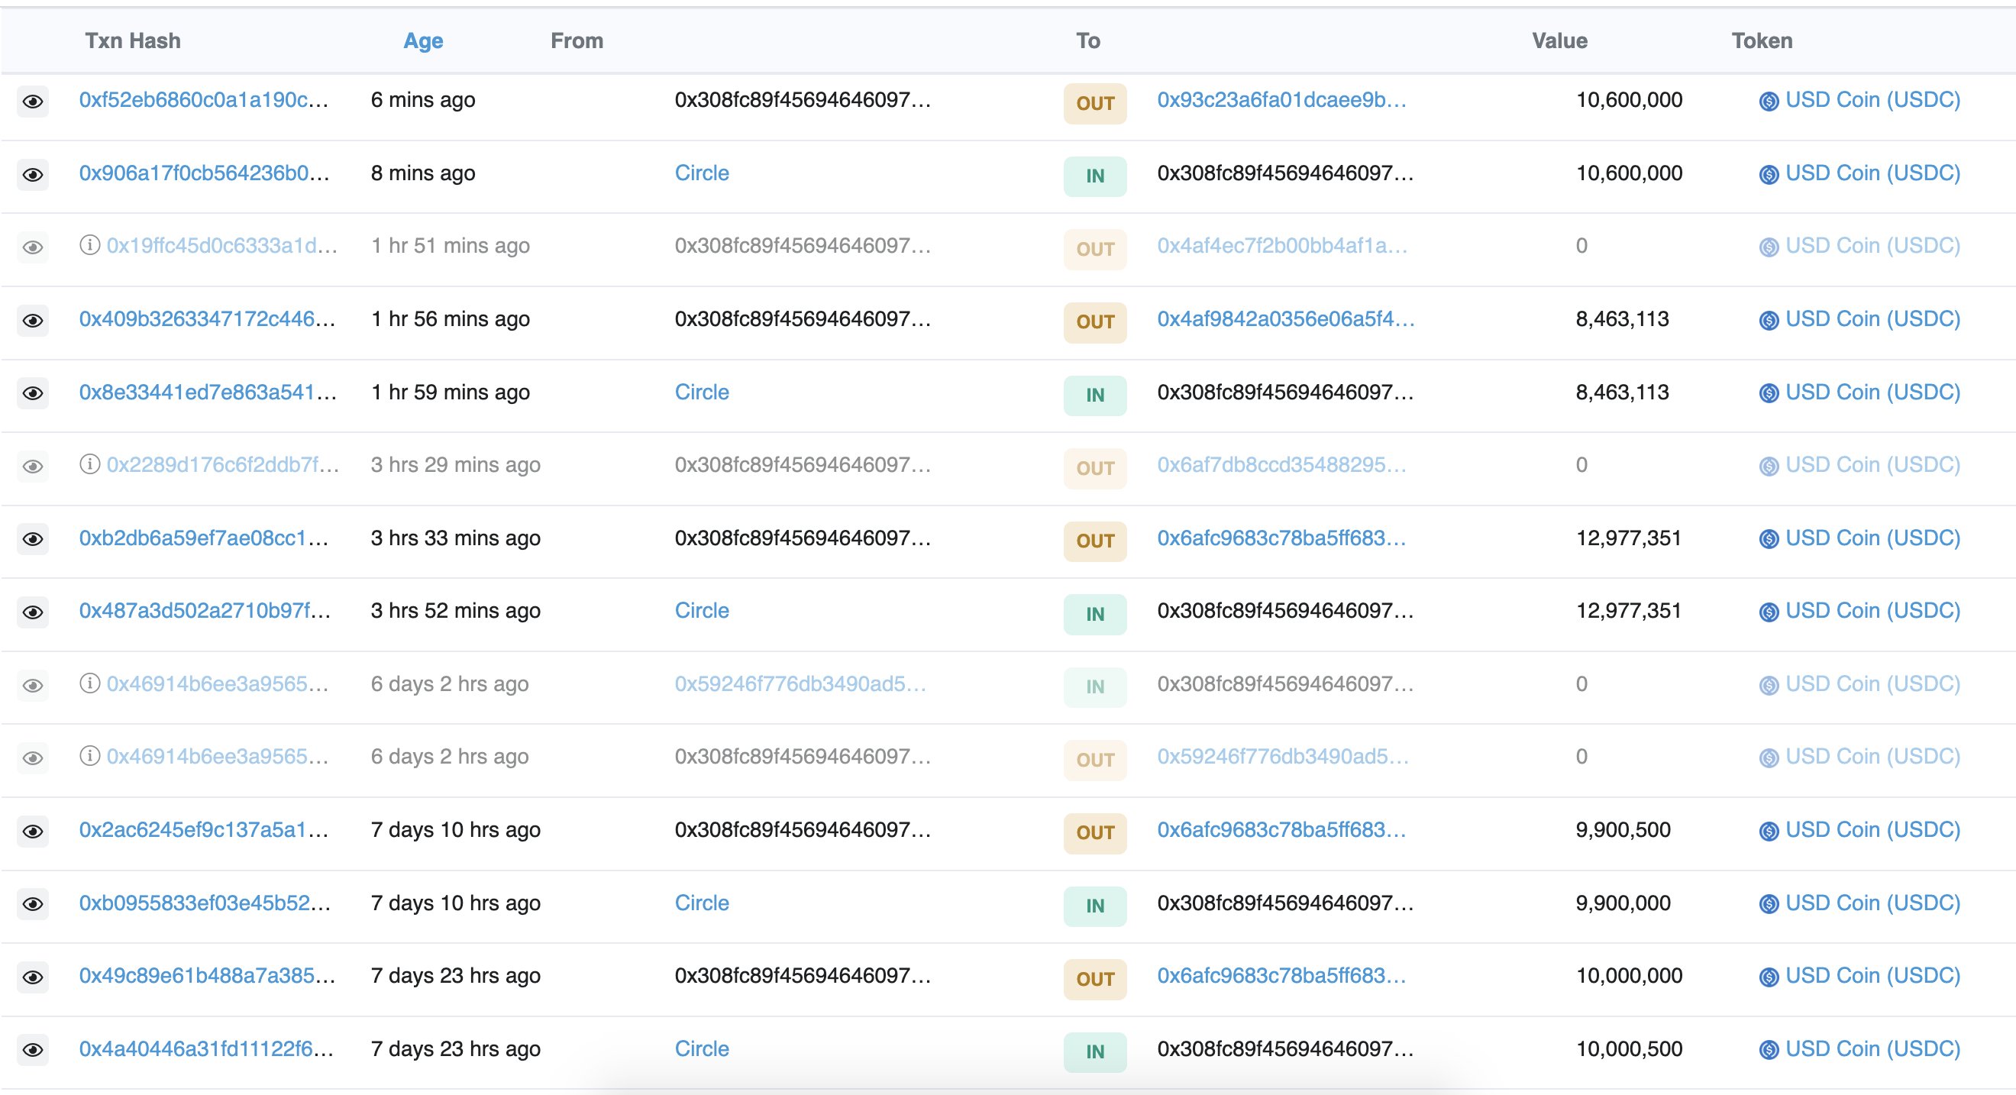The width and height of the screenshot is (2016, 1095).
Task: Open preview for the 6 mins ago transaction
Action: point(33,100)
